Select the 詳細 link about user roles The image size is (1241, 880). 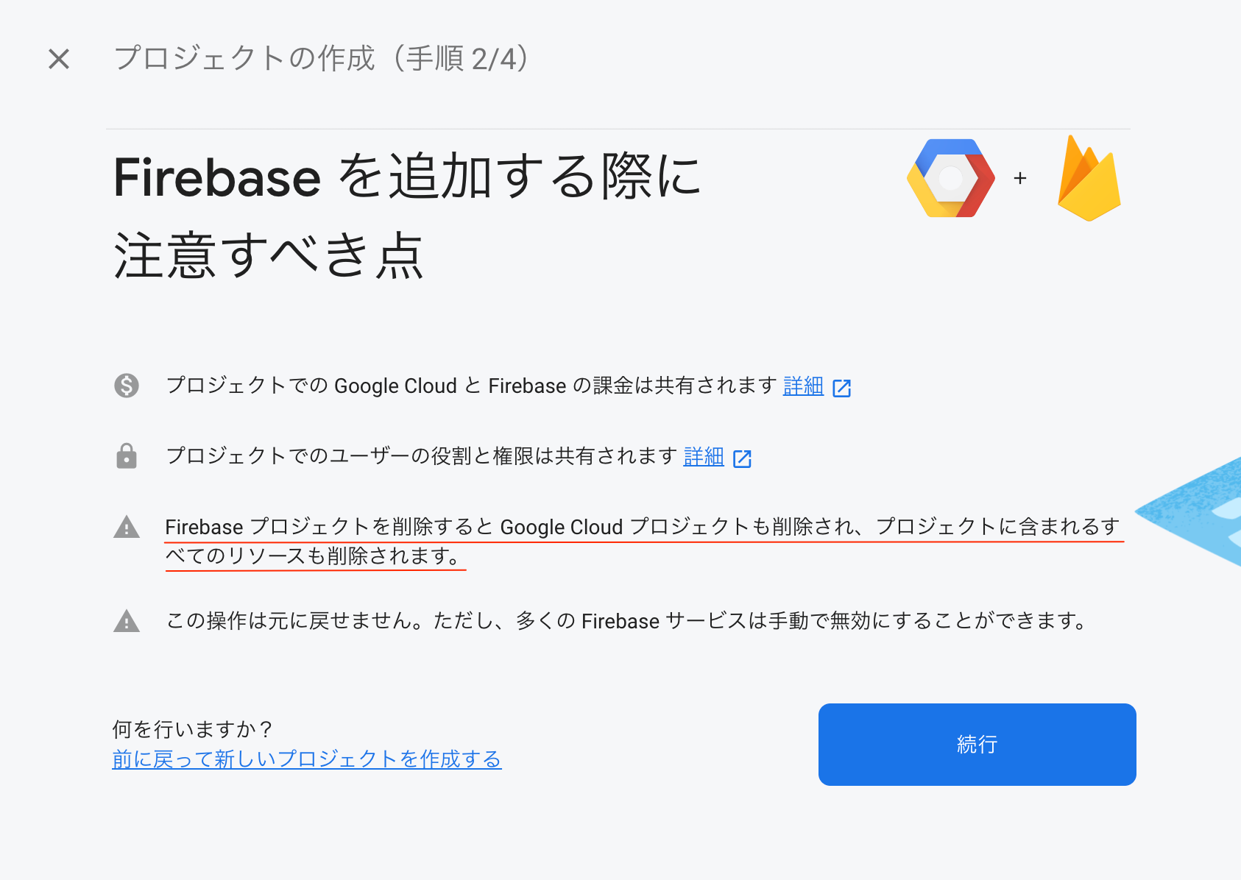coord(703,457)
